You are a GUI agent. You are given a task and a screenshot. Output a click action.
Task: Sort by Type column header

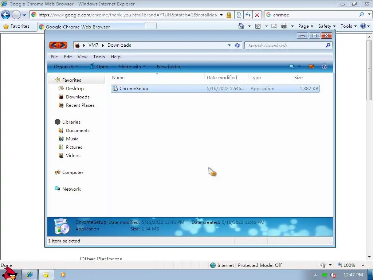(270, 78)
